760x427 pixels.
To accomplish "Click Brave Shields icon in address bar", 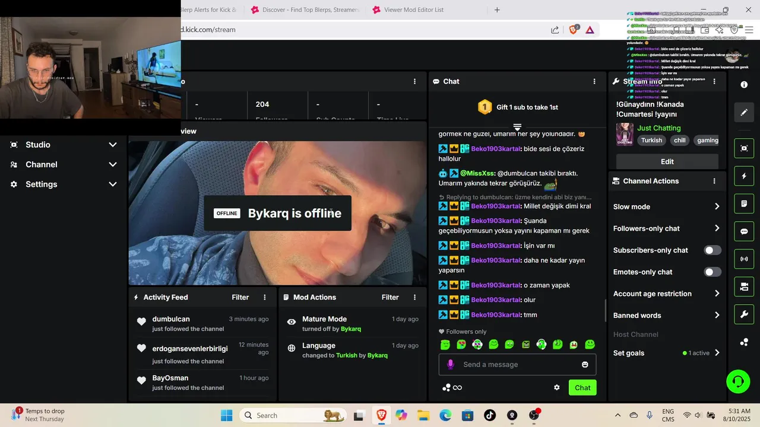I will tap(574, 29).
